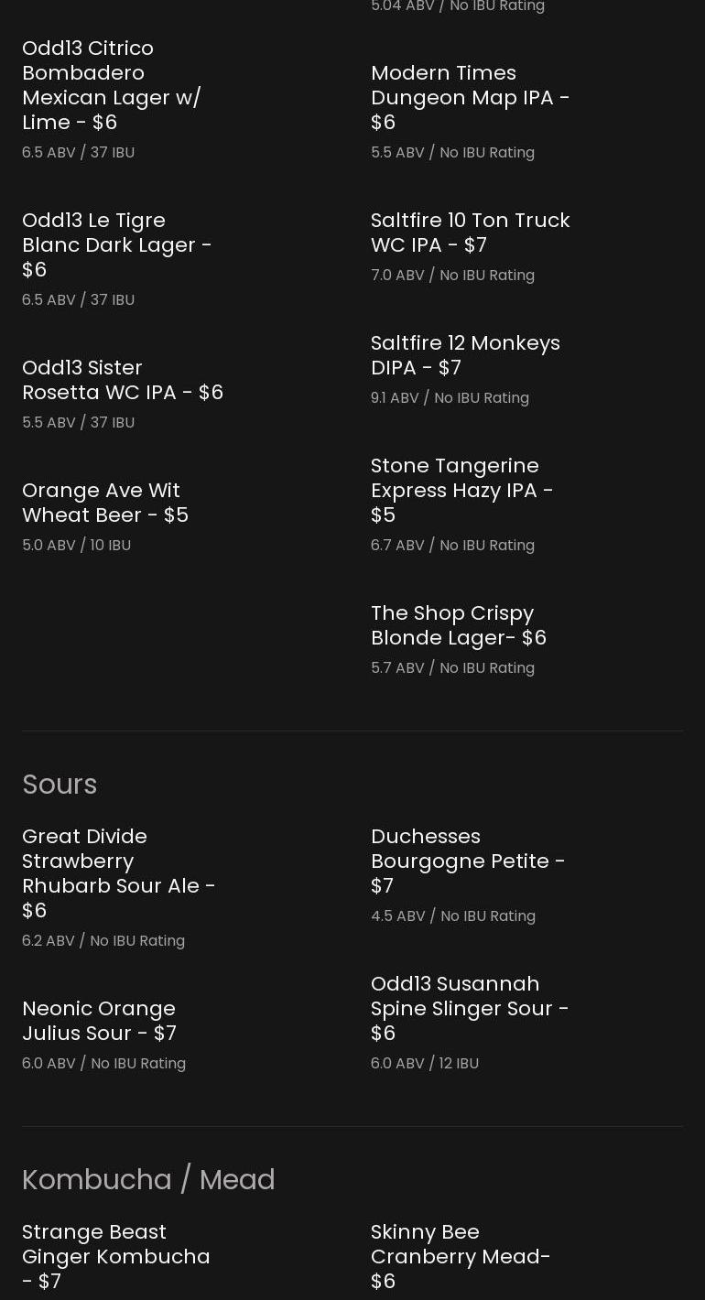Click Odd13 Susannah Spine Slinger Sour

(469, 1008)
